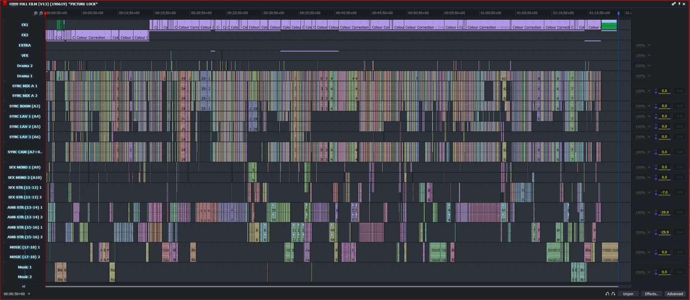Click ruler at 00:30:50+00

(x=273, y=13)
